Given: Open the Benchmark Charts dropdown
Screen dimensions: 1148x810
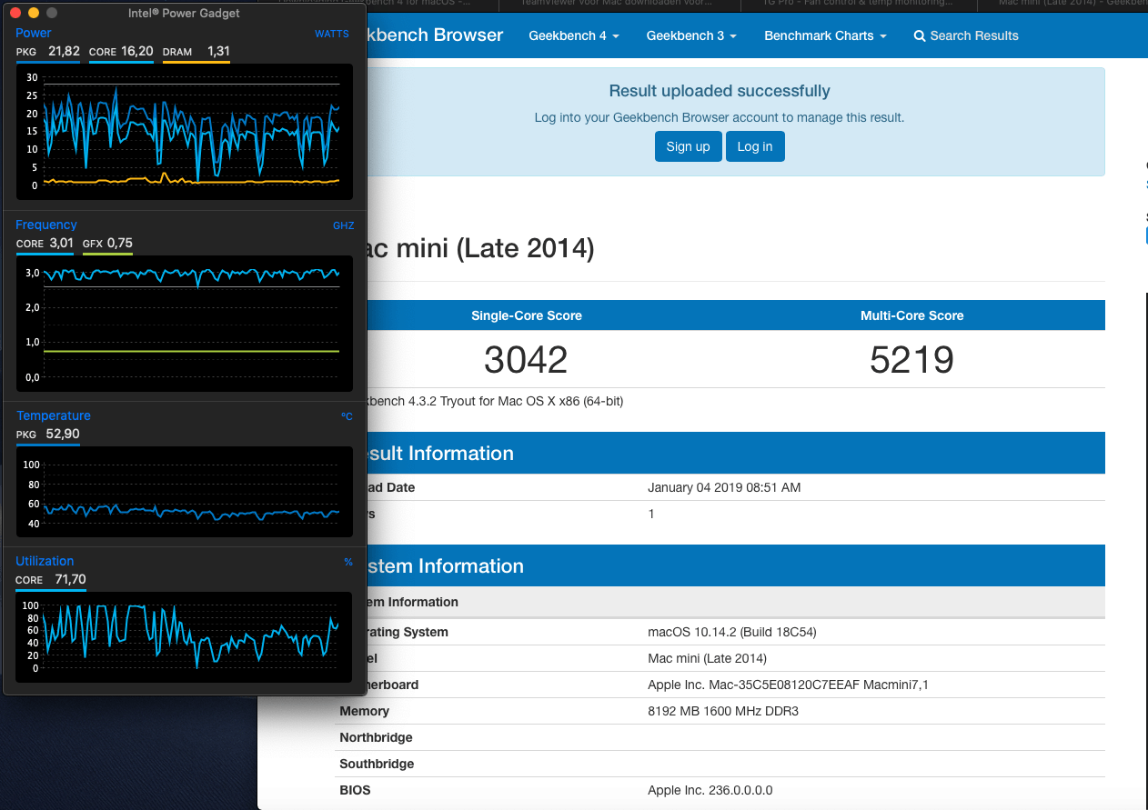Looking at the screenshot, I should (x=825, y=35).
